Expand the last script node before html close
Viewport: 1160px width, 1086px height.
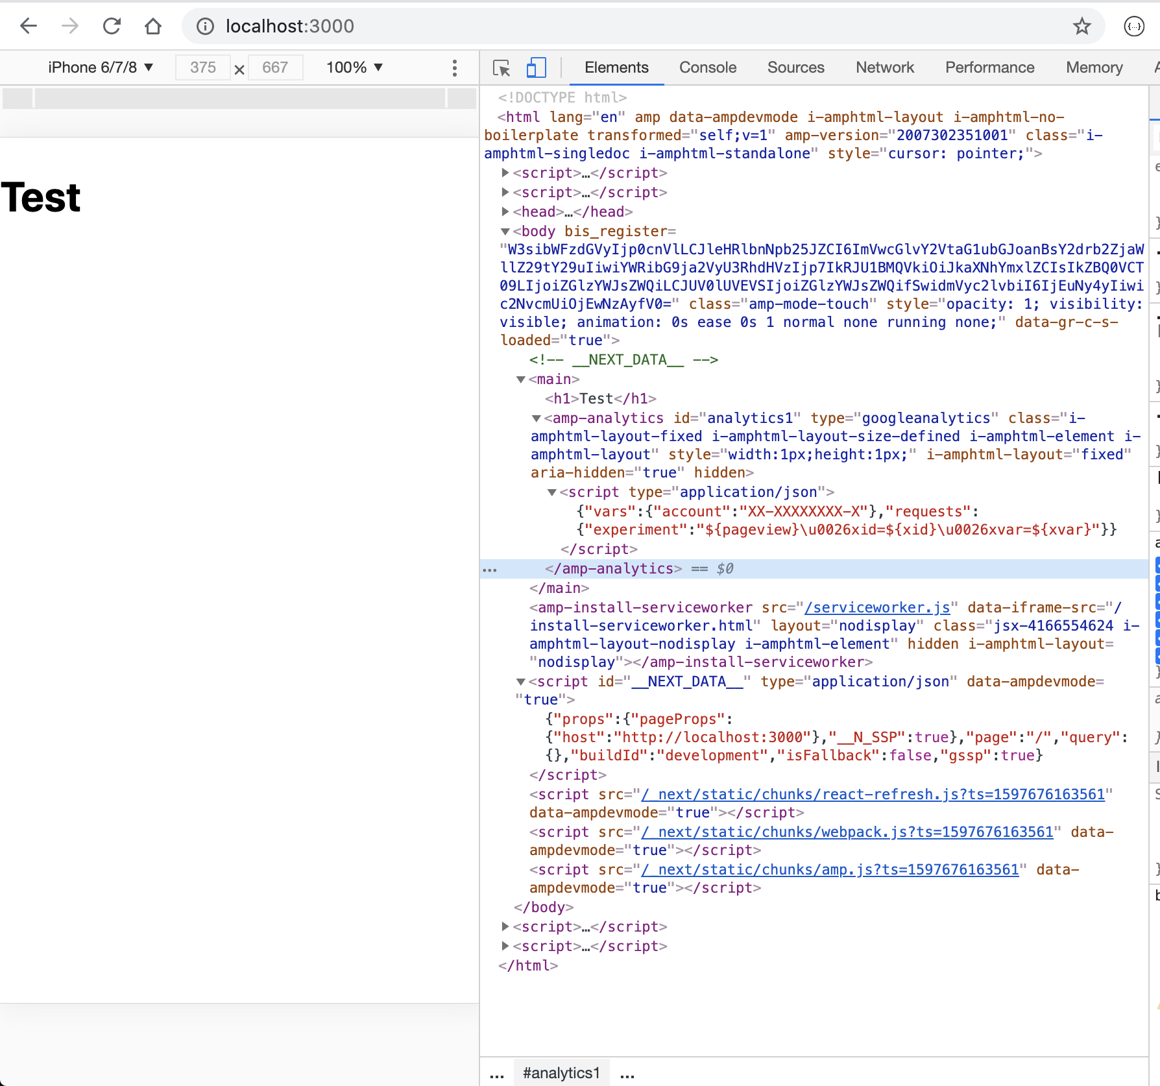[x=505, y=946]
